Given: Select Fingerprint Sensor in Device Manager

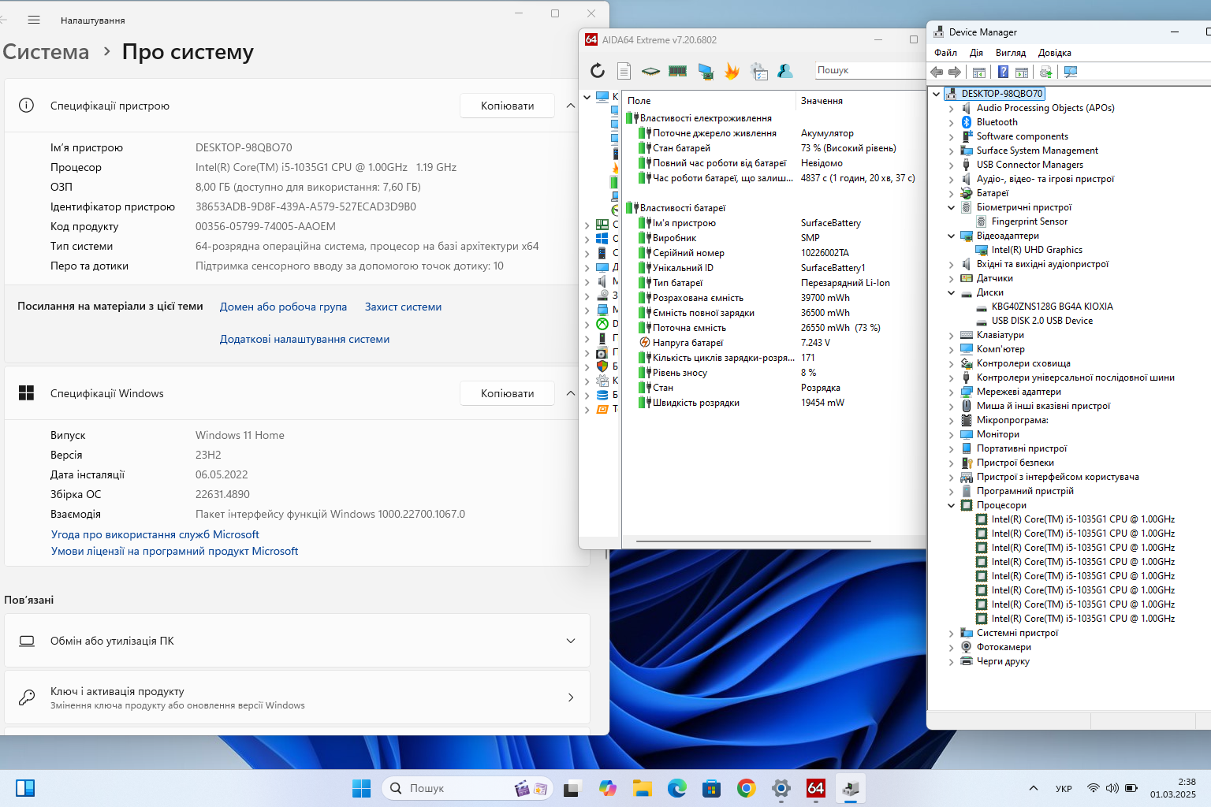Looking at the screenshot, I should click(x=1030, y=222).
